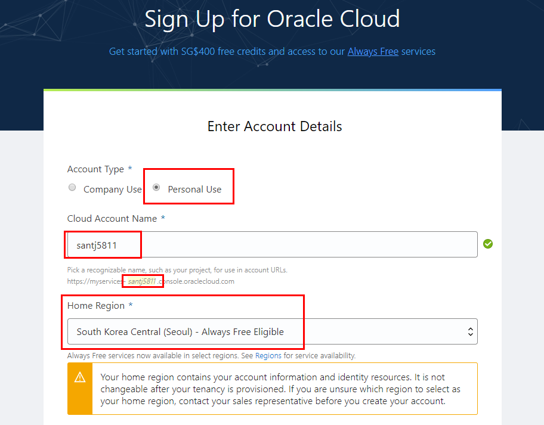Click the home region warning message text
The width and height of the screenshot is (544, 425).
[x=280, y=389]
